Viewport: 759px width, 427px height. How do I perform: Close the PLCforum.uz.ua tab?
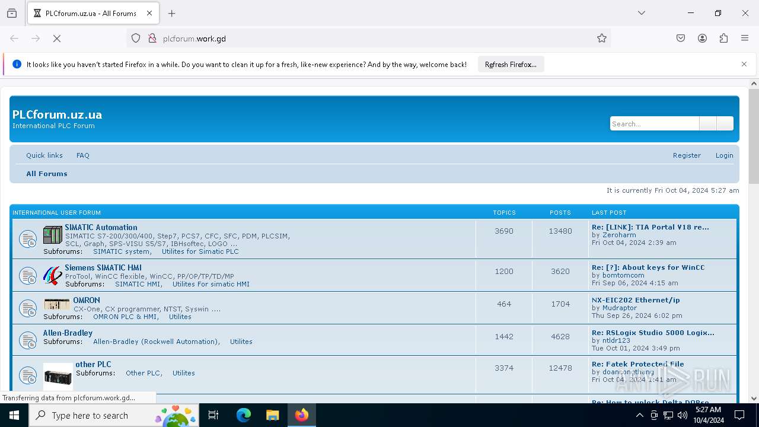pos(149,13)
